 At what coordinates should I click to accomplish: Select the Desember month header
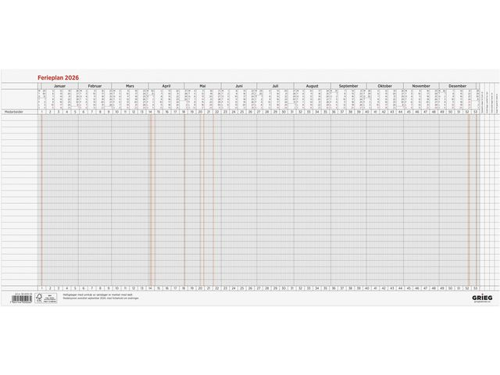[x=457, y=86]
